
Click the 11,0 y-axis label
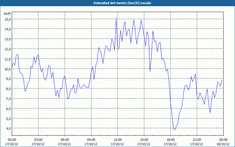coord(7,59)
